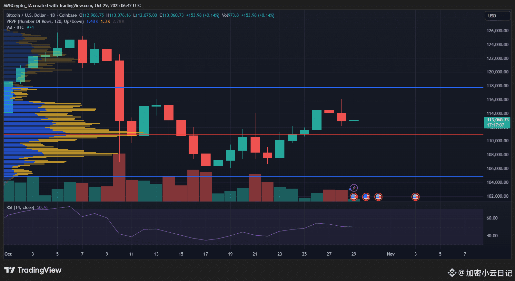Click the 118,000.00 price axis label
The image size is (515, 281).
497,86
